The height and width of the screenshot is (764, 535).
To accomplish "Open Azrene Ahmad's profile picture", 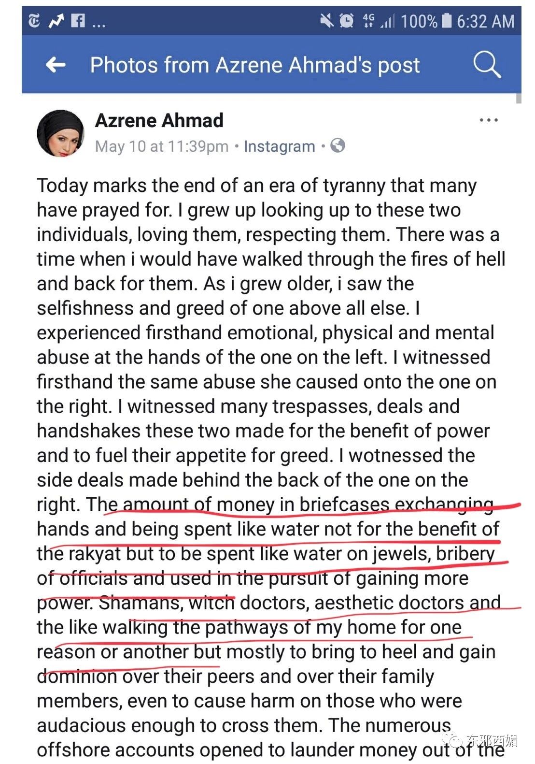I will pyautogui.click(x=60, y=133).
